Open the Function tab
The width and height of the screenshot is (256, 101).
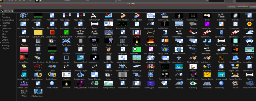click(x=253, y=7)
